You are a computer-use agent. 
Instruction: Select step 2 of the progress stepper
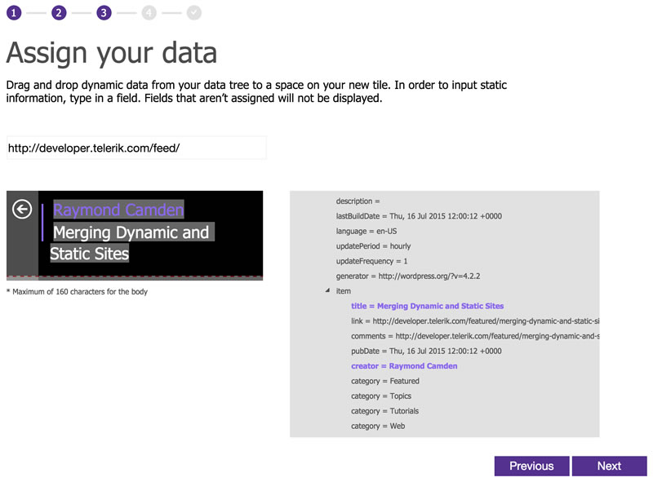pyautogui.click(x=57, y=12)
